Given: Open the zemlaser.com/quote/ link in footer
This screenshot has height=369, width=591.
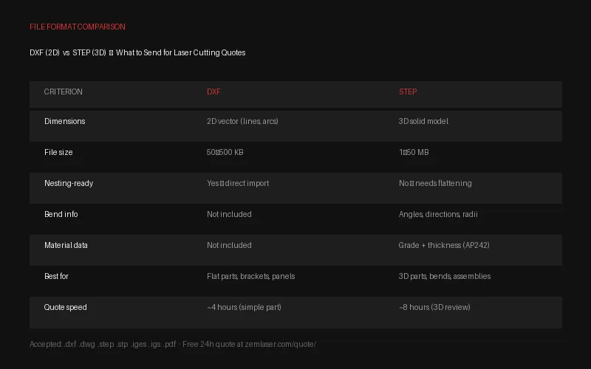Looking at the screenshot, I should click(x=281, y=344).
